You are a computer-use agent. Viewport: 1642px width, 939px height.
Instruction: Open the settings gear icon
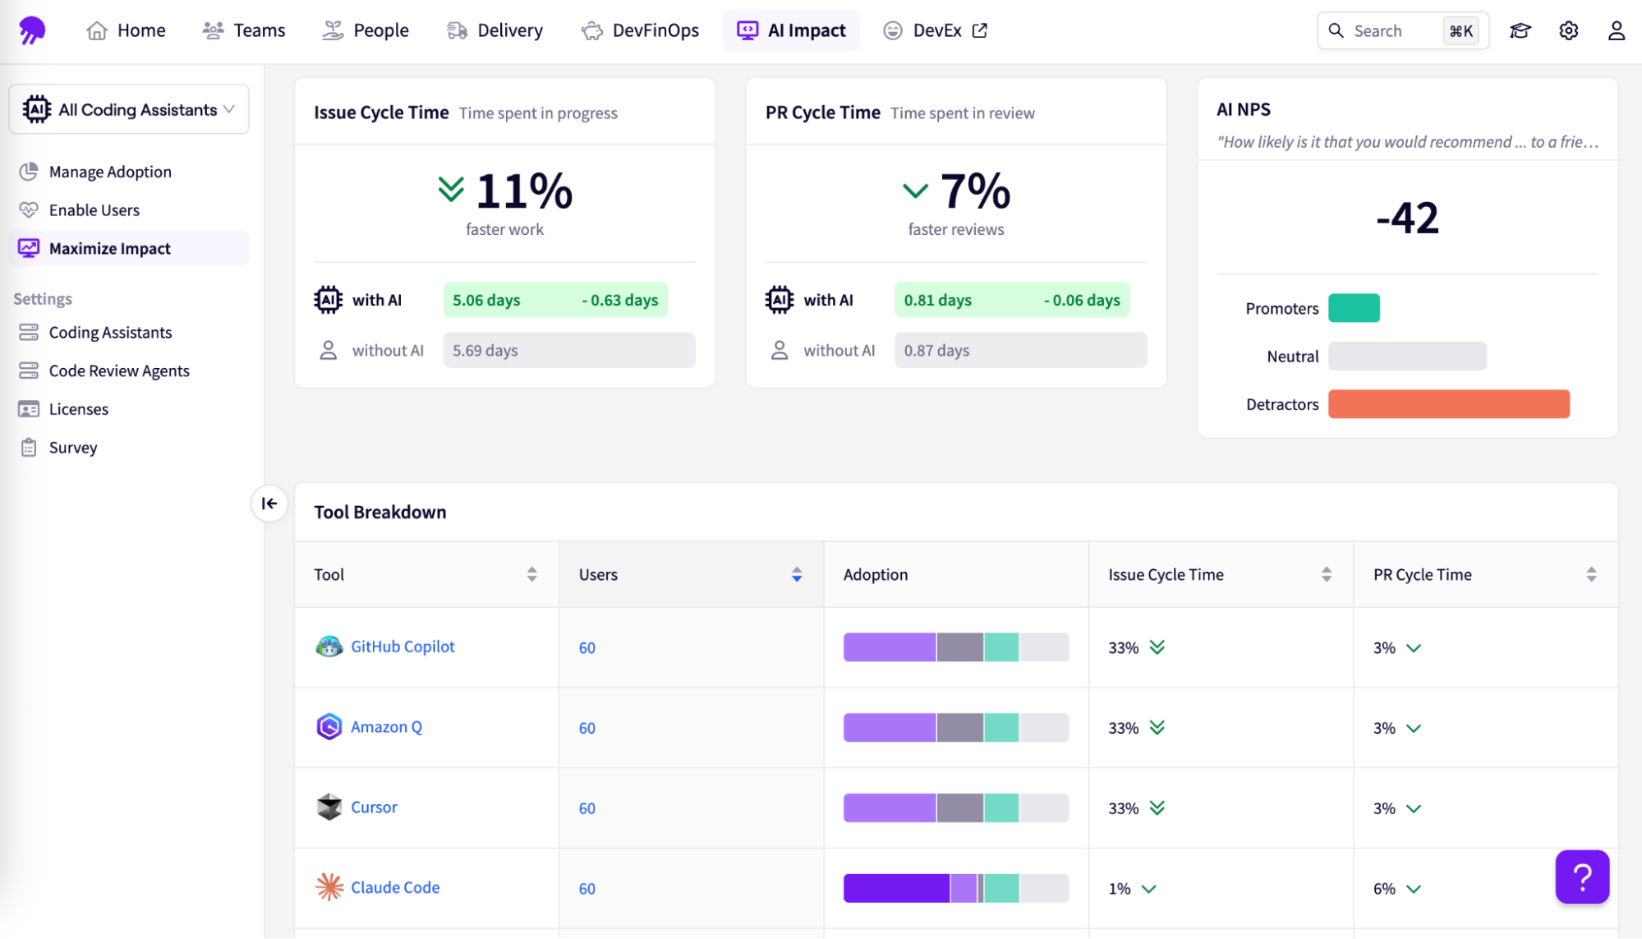coord(1567,30)
